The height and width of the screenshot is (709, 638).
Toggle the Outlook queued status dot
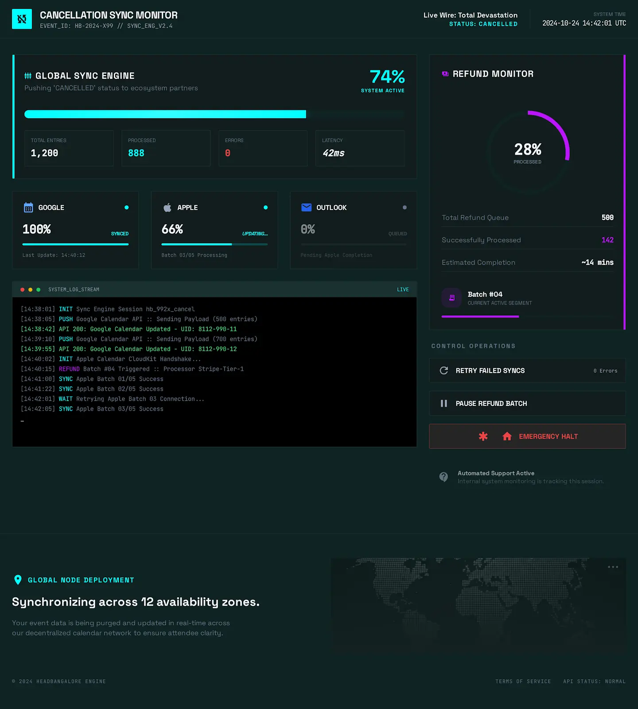(x=405, y=207)
